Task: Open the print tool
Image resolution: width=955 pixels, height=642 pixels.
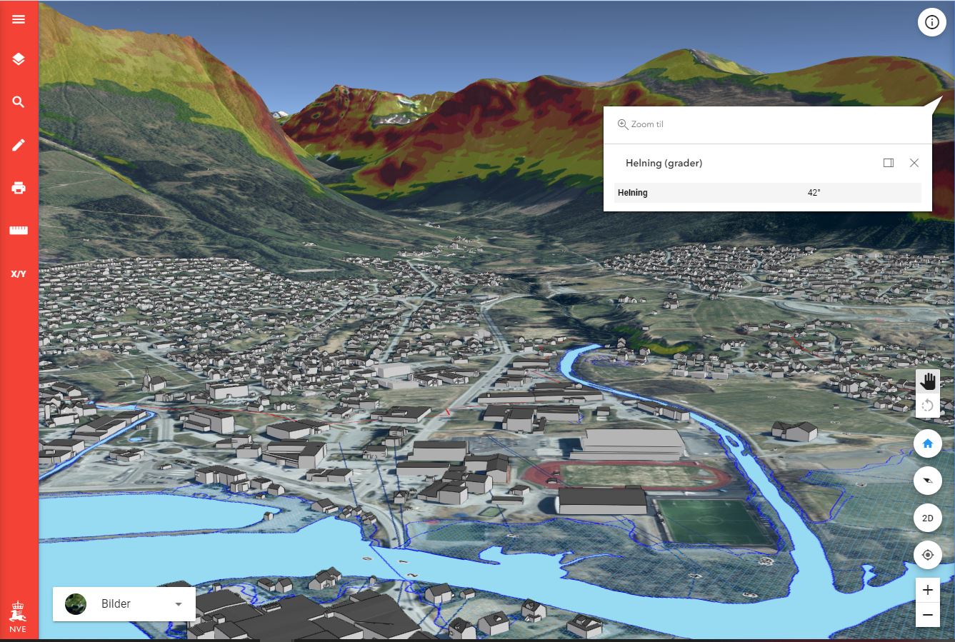Action: click(x=19, y=188)
